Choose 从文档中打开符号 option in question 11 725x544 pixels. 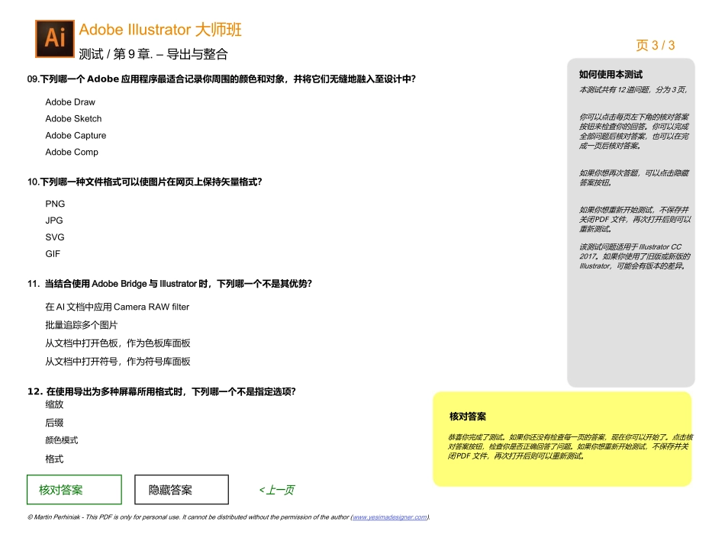click(x=118, y=361)
